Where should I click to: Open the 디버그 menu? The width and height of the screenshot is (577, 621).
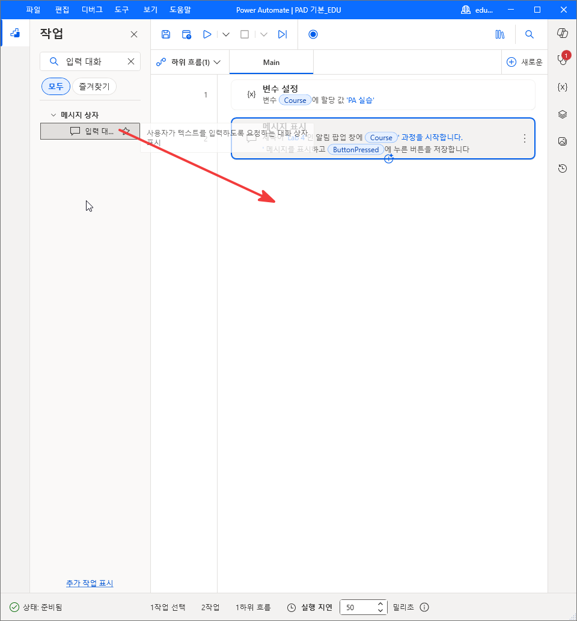[x=92, y=10]
